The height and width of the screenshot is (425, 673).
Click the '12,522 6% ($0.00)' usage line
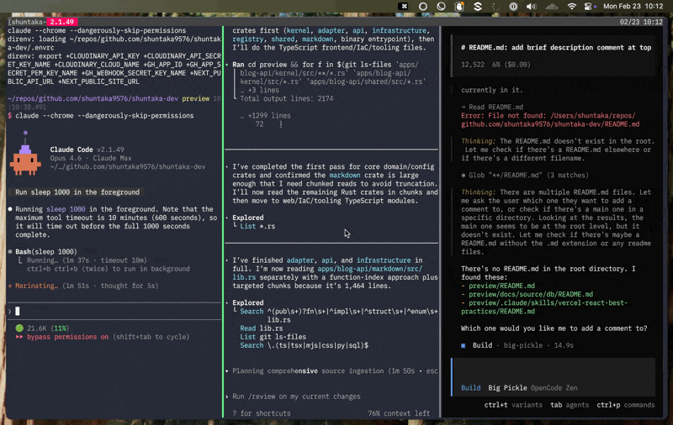coord(495,65)
